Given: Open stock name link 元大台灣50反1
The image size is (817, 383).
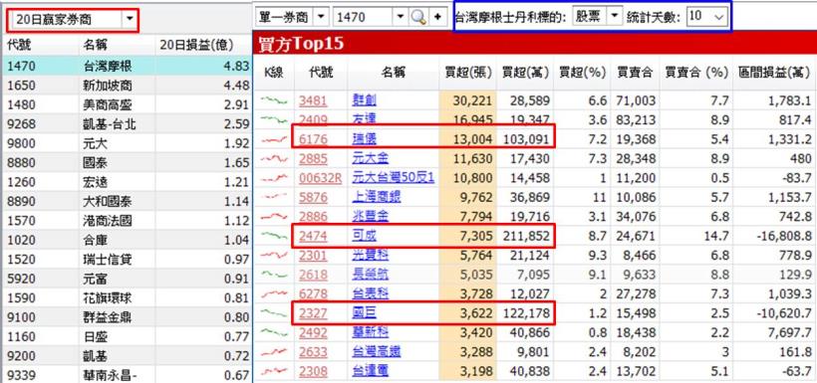Looking at the screenshot, I should 394,178.
